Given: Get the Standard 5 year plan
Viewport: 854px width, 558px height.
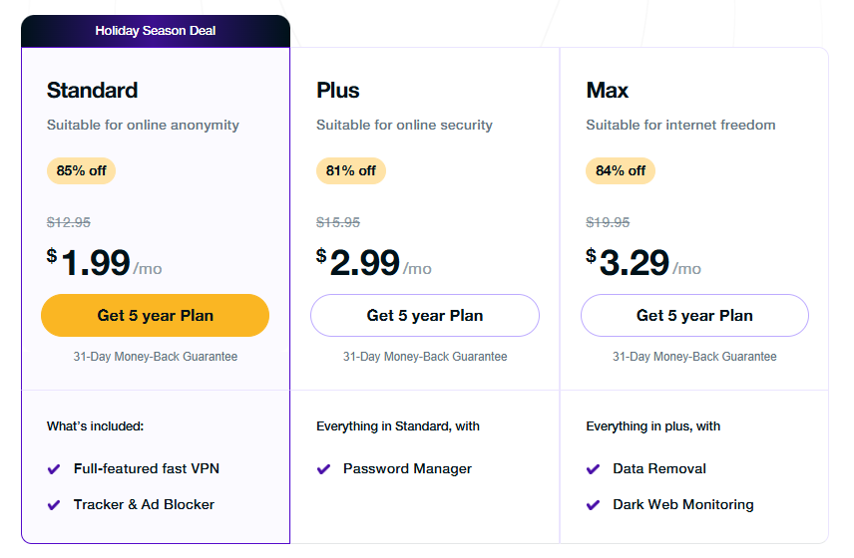Looking at the screenshot, I should (155, 316).
